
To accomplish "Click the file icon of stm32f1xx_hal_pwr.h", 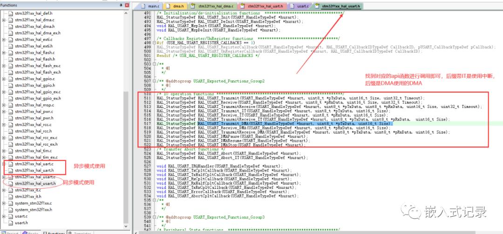I will [x=11, y=118].
